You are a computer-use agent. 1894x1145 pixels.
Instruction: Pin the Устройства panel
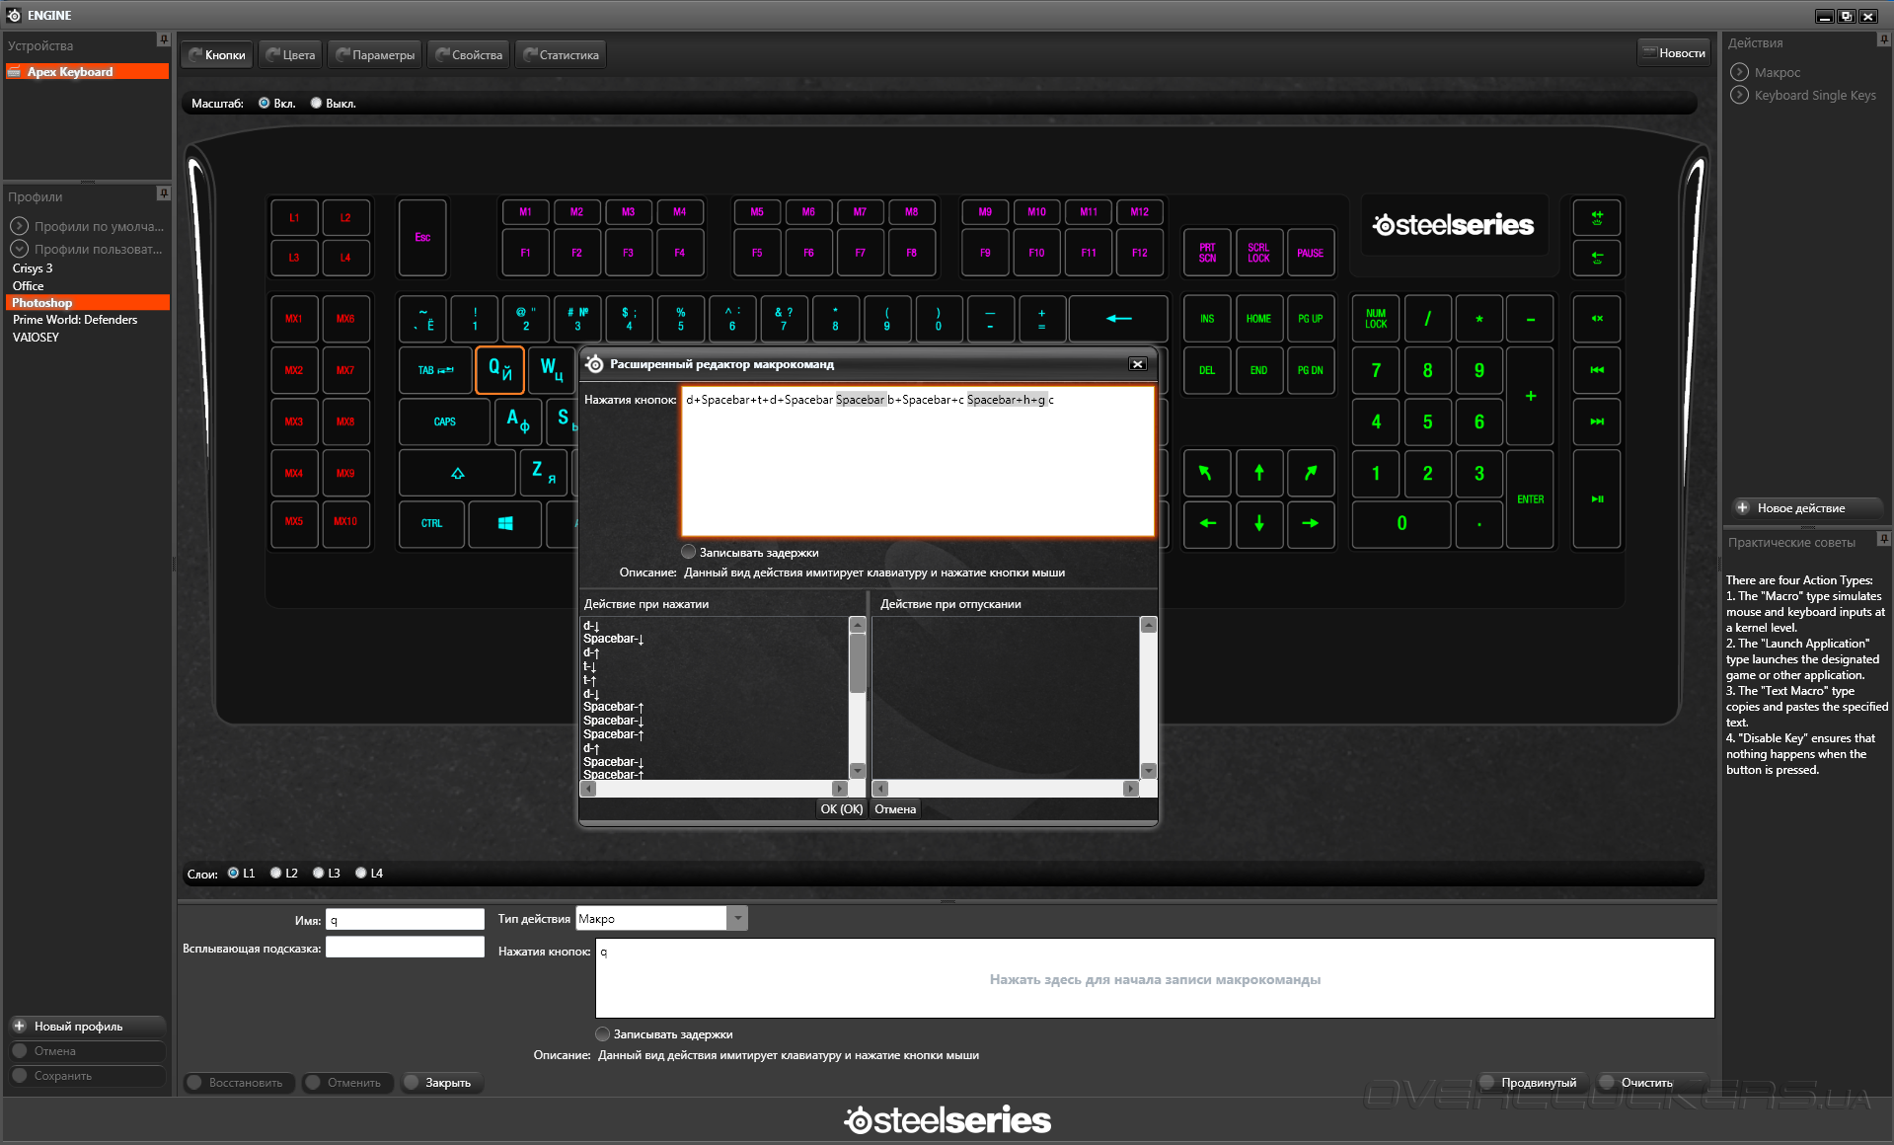pos(163,39)
